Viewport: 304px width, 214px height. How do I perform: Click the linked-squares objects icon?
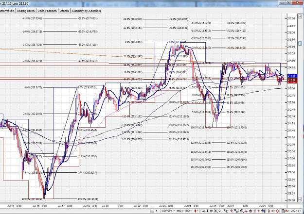236,211
